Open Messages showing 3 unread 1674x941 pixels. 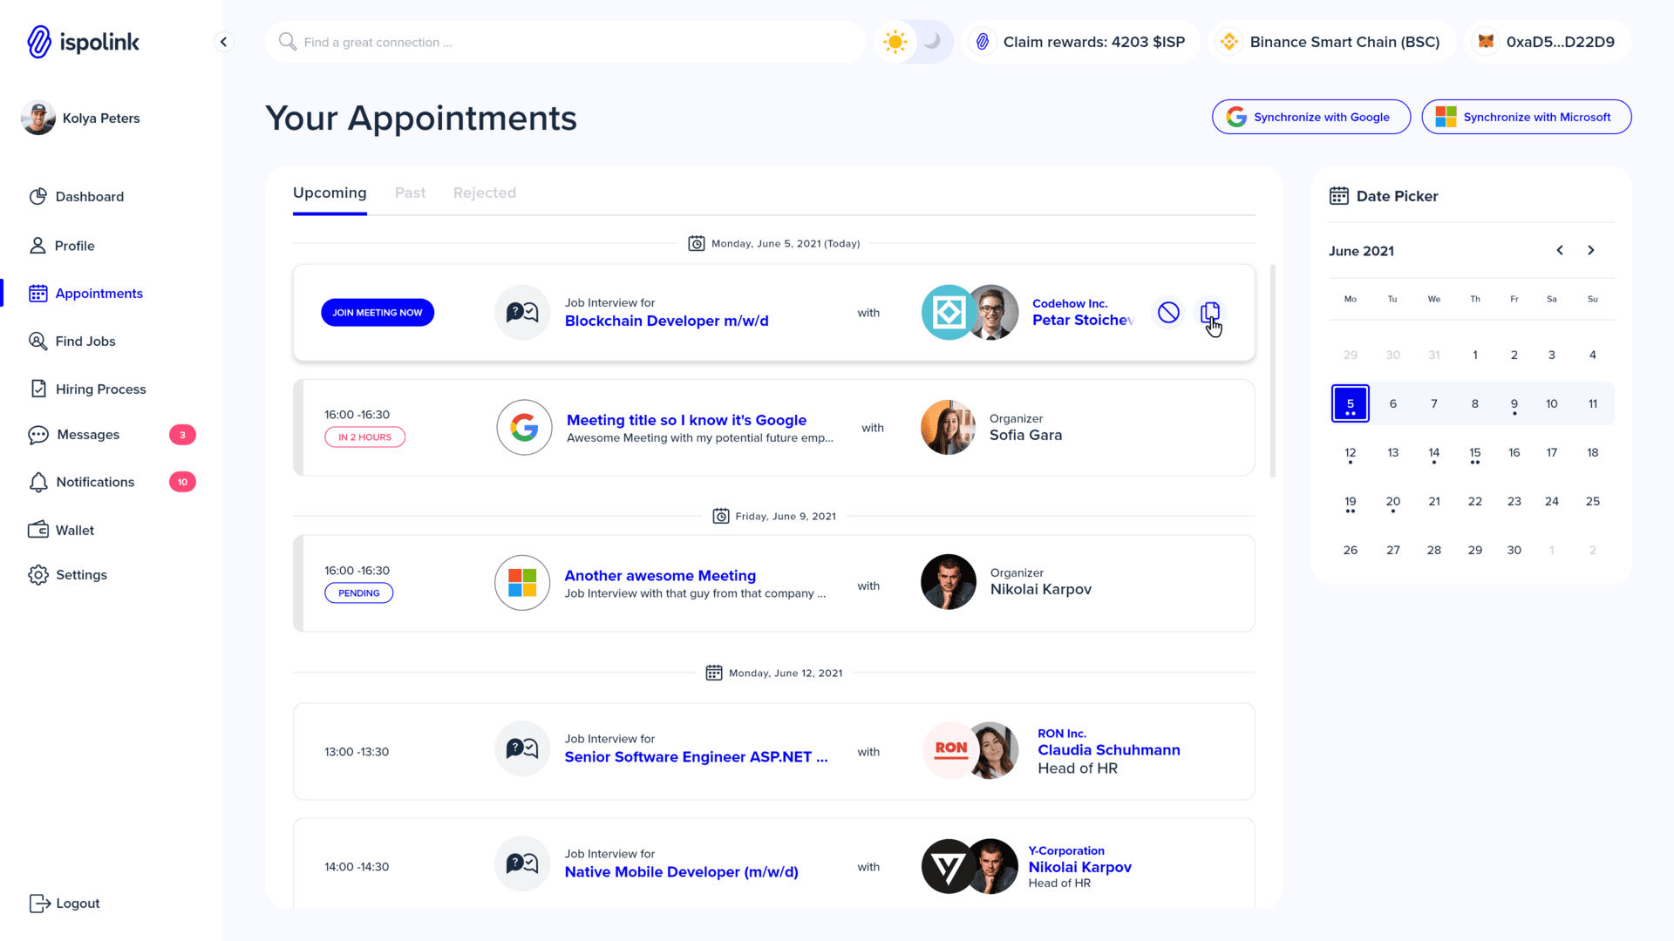[87, 435]
